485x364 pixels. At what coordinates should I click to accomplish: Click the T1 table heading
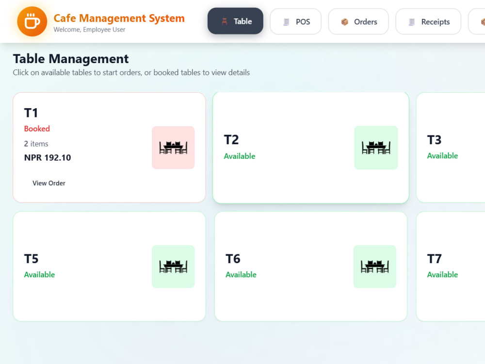coord(31,113)
